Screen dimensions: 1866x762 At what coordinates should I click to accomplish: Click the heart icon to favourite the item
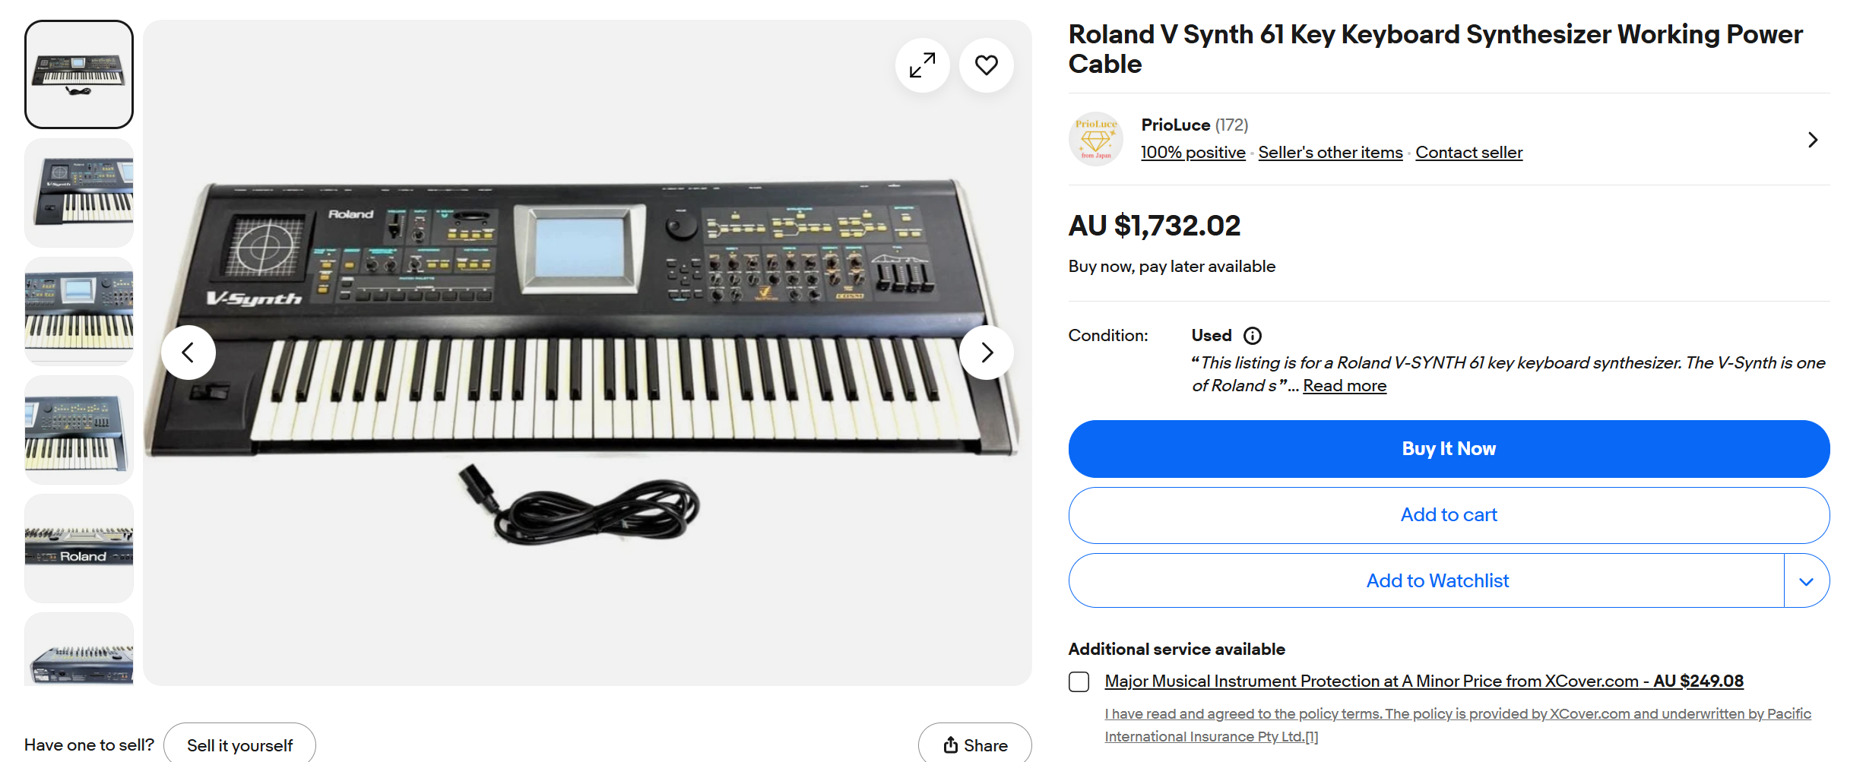(x=986, y=65)
